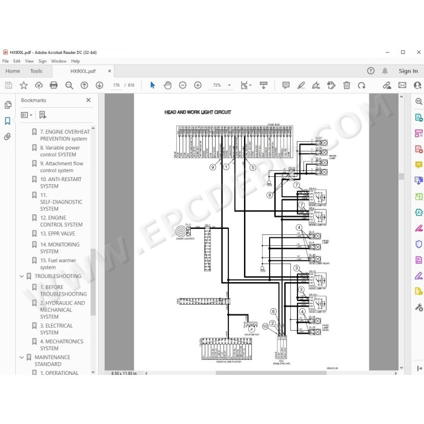The width and height of the screenshot is (424, 424).
Task: Open the help question icon
Action: pyautogui.click(x=371, y=71)
